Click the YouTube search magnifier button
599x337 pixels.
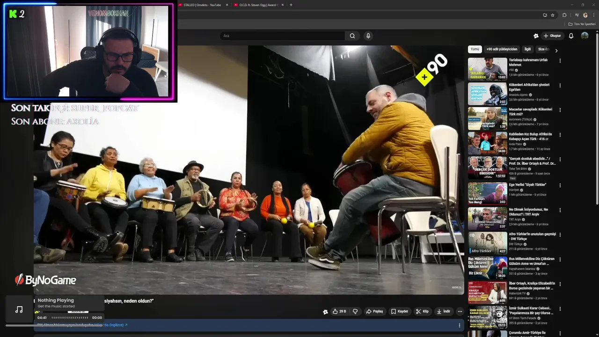click(x=352, y=36)
